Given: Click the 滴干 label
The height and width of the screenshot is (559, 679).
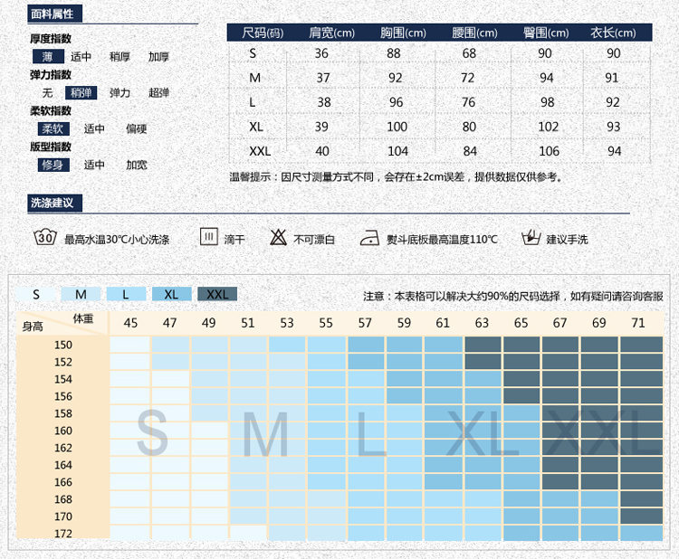Looking at the screenshot, I should [234, 240].
